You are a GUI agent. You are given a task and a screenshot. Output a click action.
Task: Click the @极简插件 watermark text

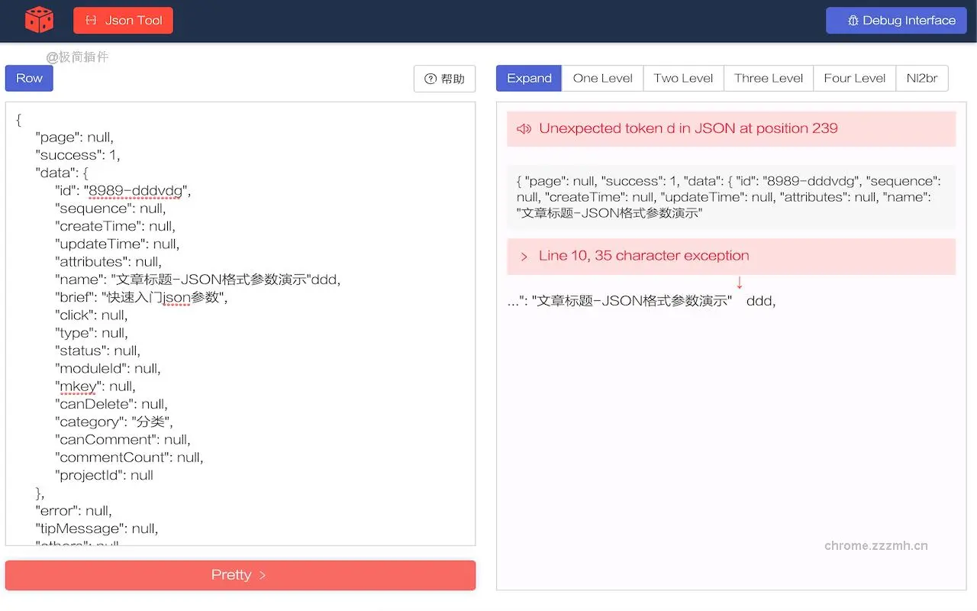(x=76, y=57)
